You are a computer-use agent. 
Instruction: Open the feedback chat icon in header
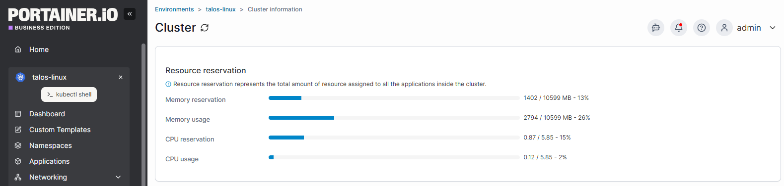click(x=656, y=28)
